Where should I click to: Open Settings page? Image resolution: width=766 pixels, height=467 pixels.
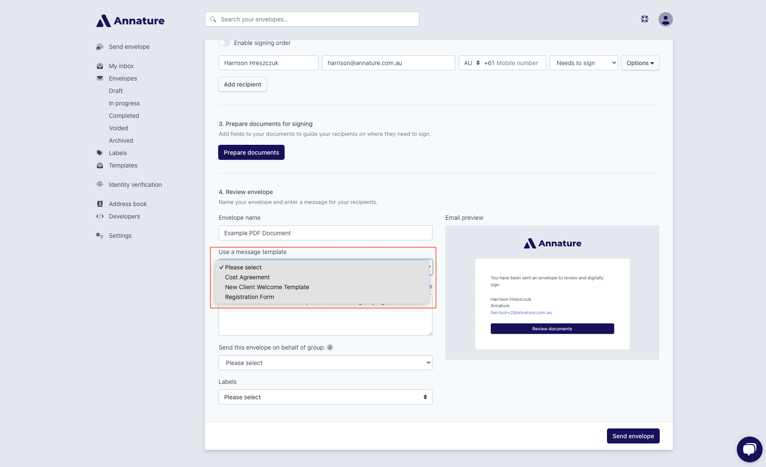[x=120, y=236]
